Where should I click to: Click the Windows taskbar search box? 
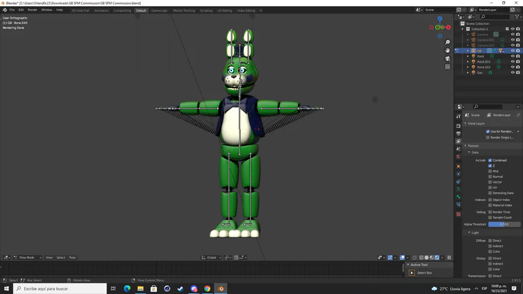pyautogui.click(x=60, y=289)
